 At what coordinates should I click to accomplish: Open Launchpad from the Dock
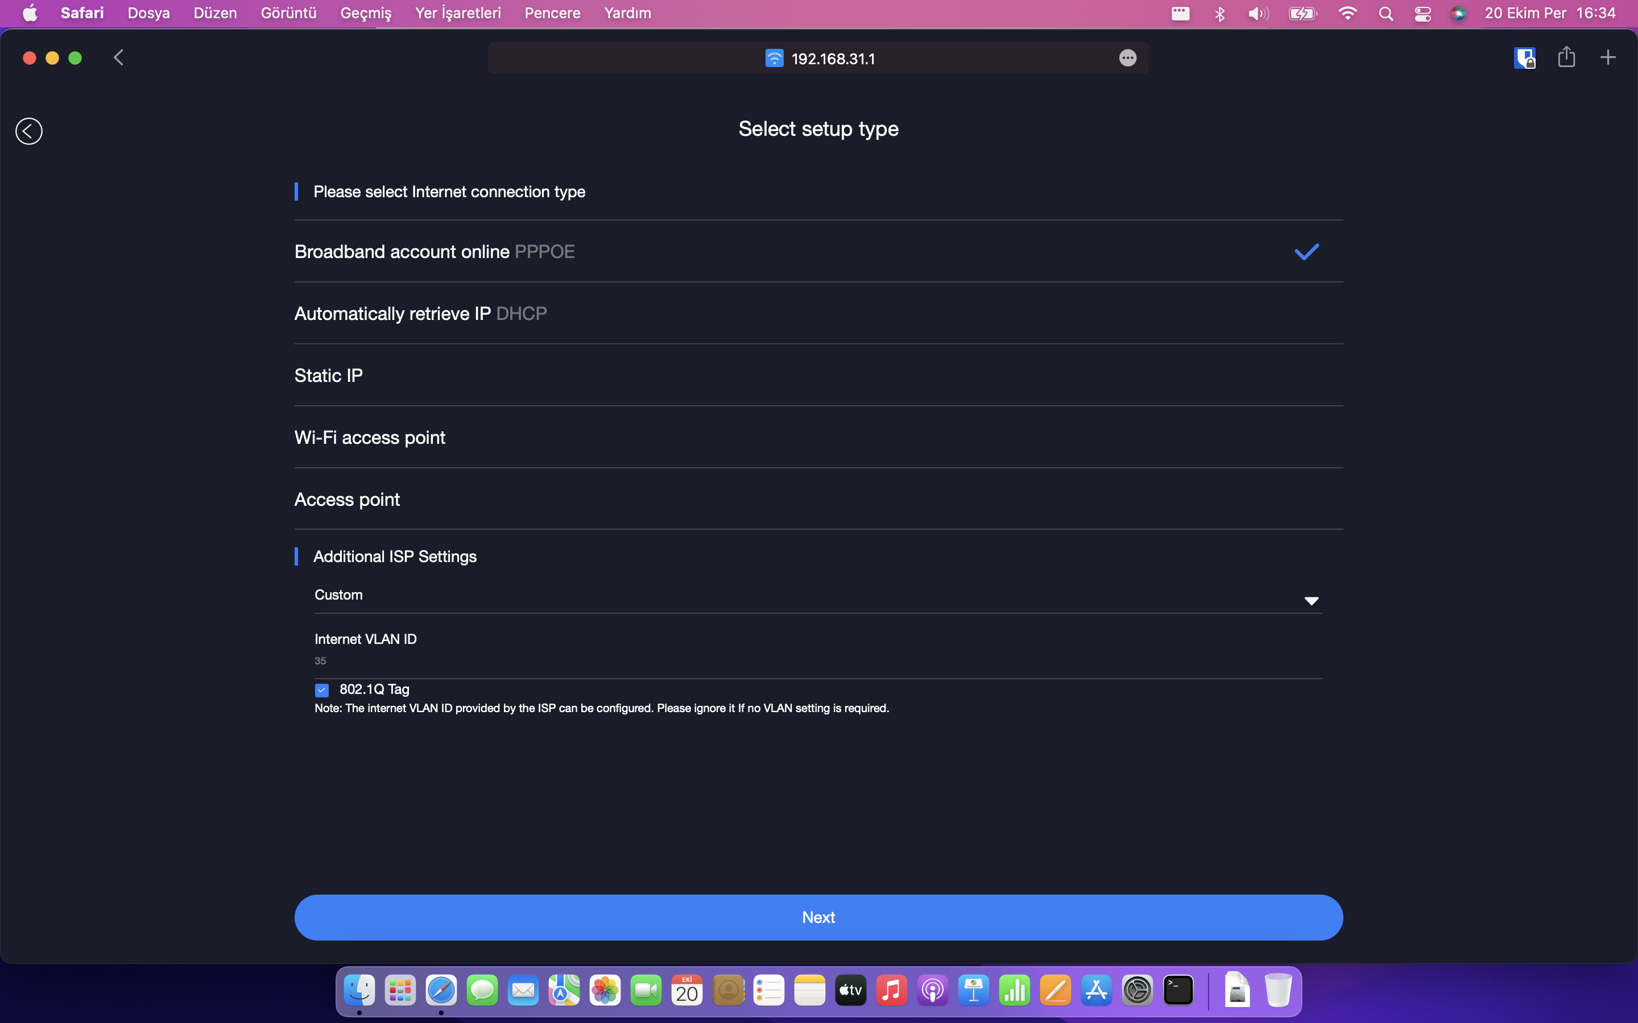400,991
